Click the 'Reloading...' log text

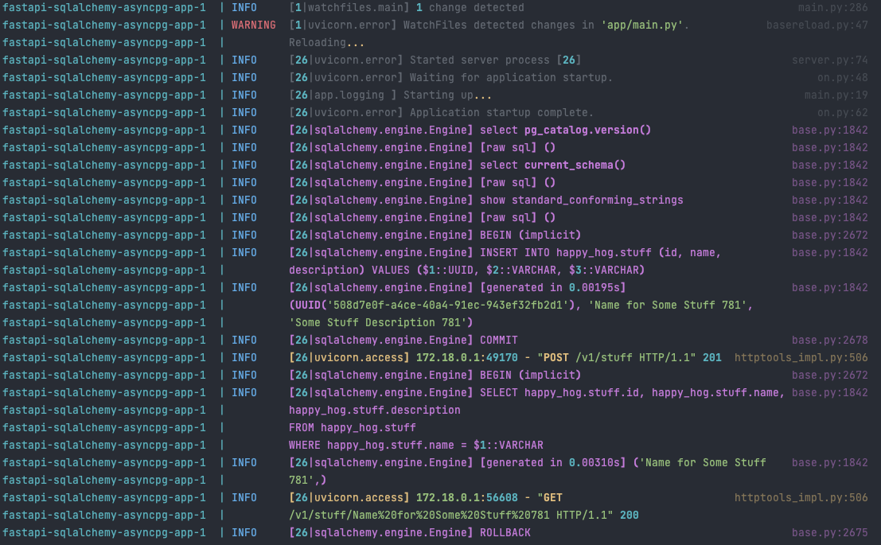[x=328, y=42]
